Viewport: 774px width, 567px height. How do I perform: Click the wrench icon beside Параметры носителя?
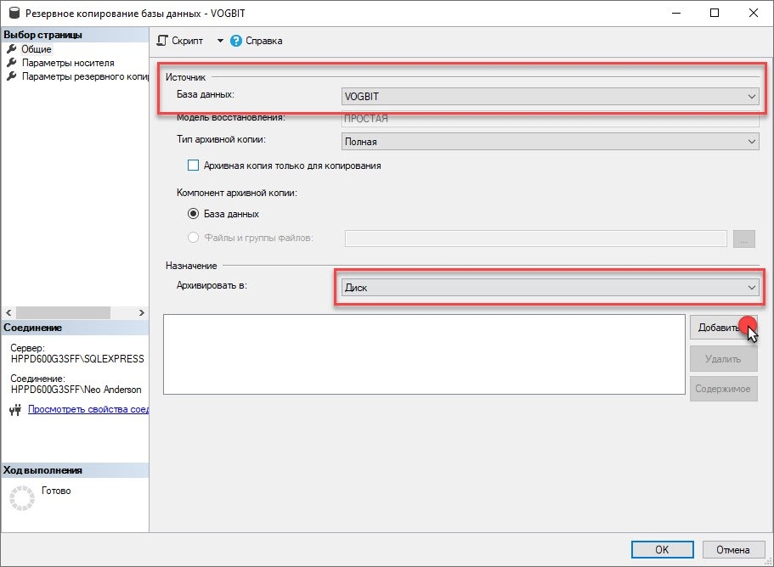(x=11, y=63)
